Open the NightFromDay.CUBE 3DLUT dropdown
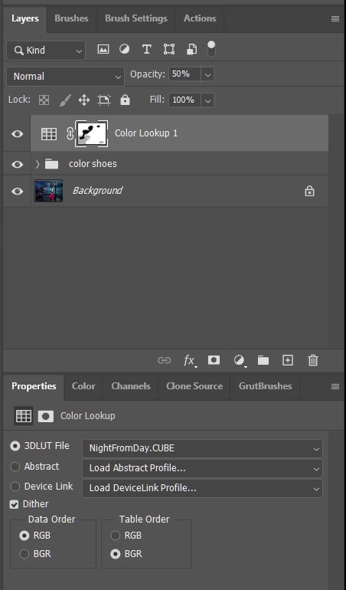Screen dimensions: 346x590 tap(202, 448)
